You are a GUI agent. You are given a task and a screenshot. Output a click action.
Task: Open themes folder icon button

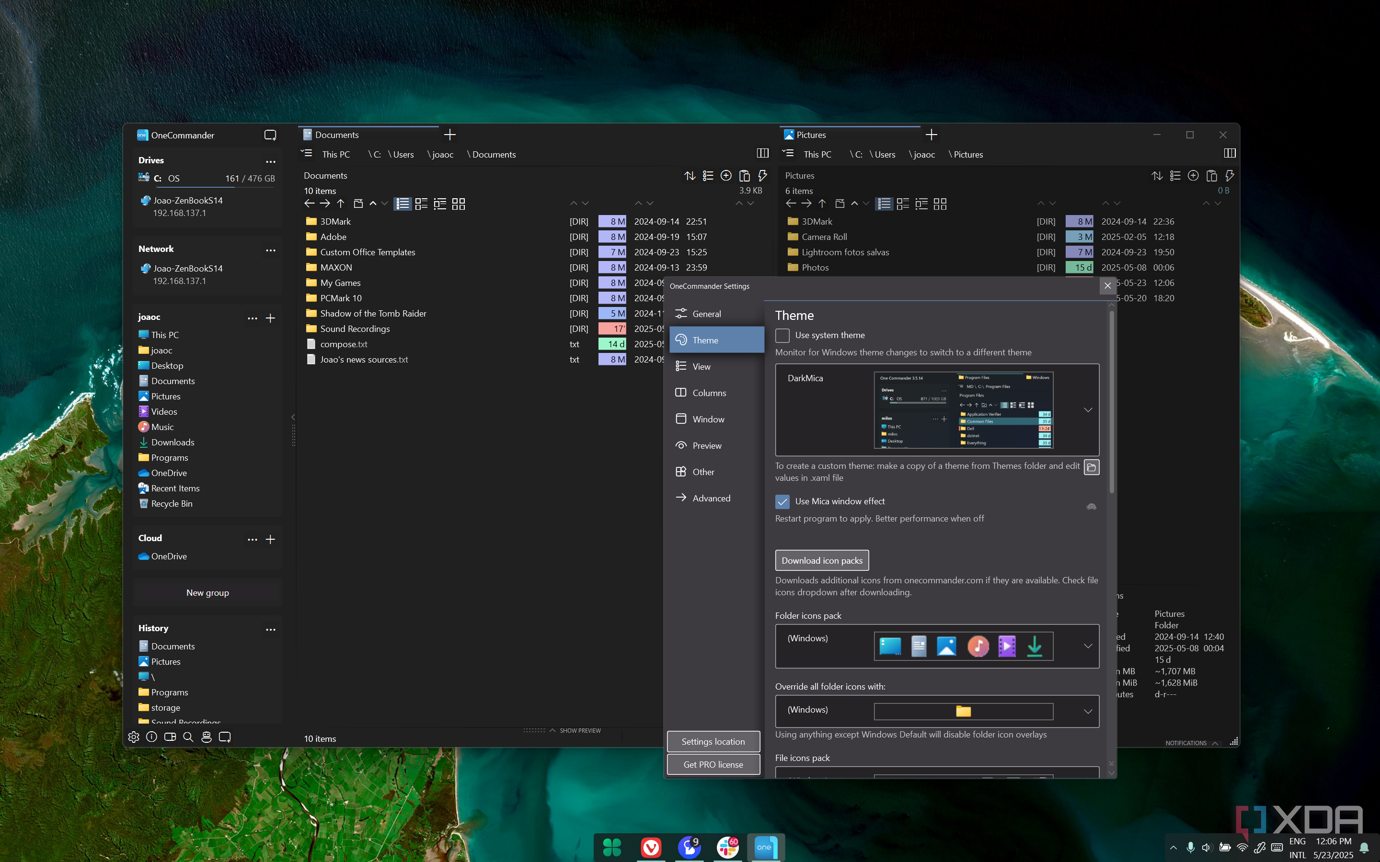pos(1091,467)
